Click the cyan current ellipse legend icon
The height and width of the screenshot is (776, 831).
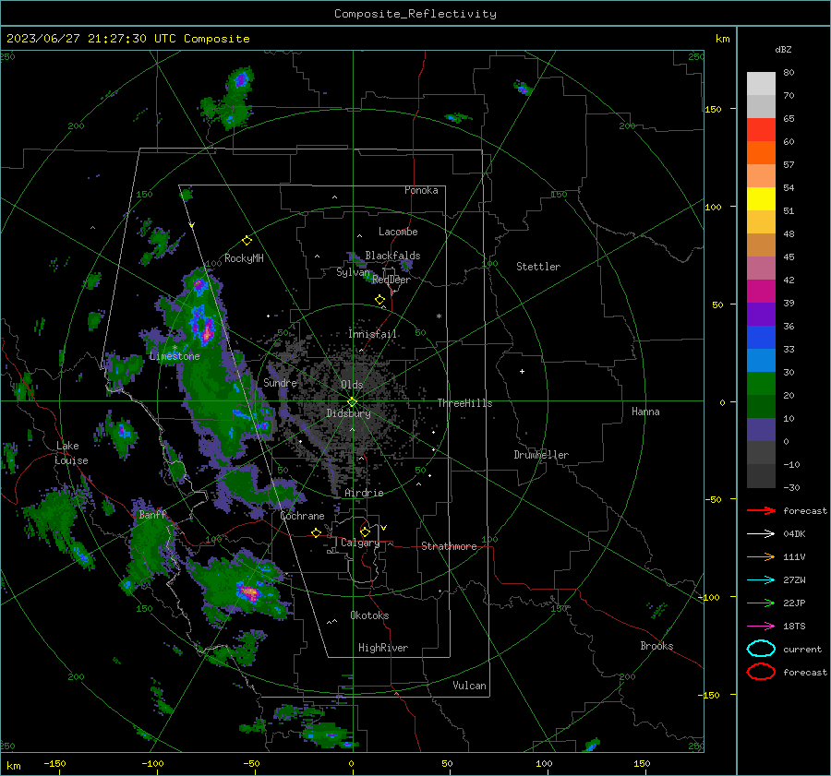[x=761, y=649]
